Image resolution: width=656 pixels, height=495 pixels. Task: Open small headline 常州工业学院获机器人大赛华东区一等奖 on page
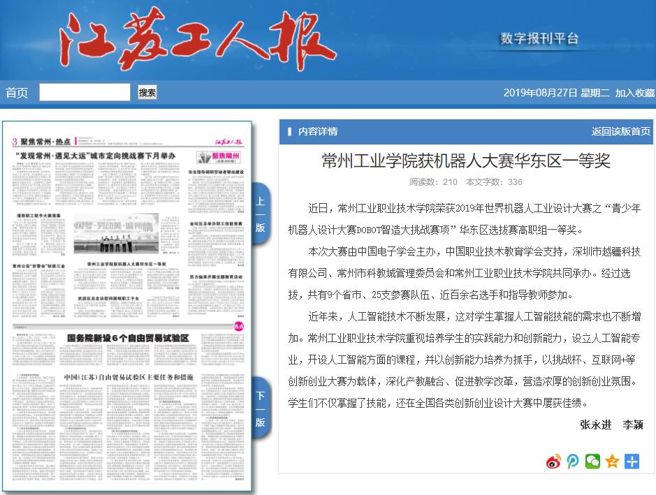point(126,264)
